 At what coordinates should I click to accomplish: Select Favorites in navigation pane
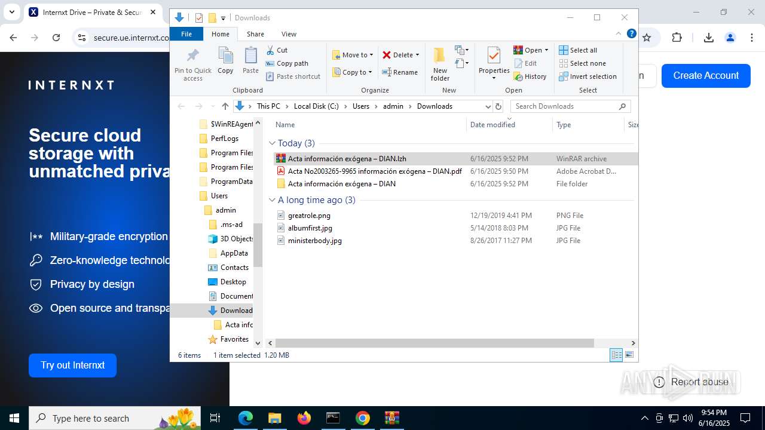tap(234, 339)
